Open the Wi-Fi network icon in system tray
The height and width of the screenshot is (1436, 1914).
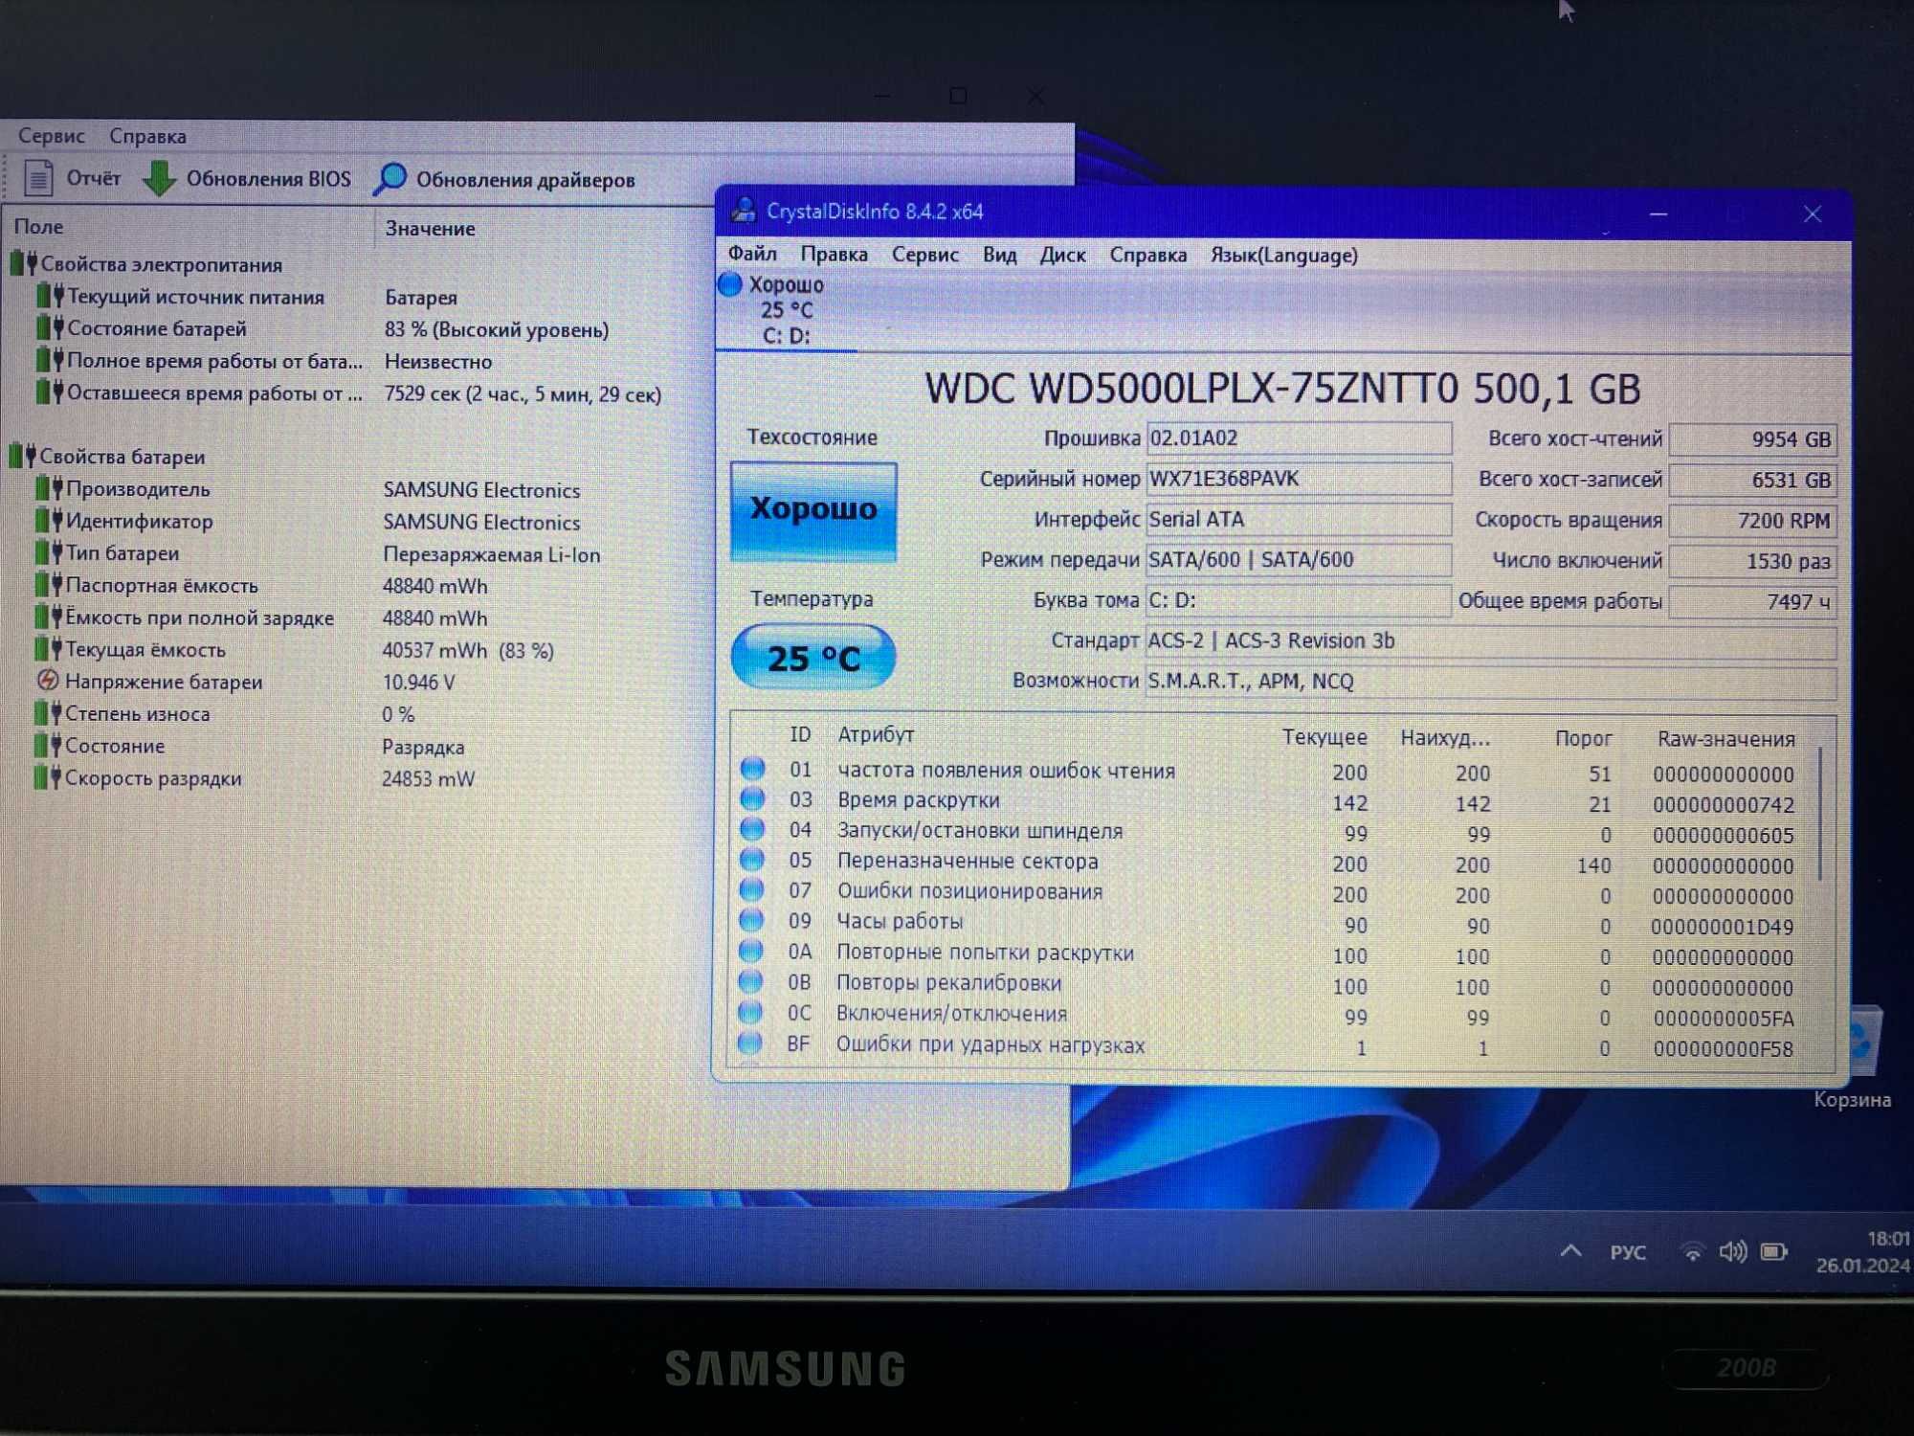pos(1692,1251)
